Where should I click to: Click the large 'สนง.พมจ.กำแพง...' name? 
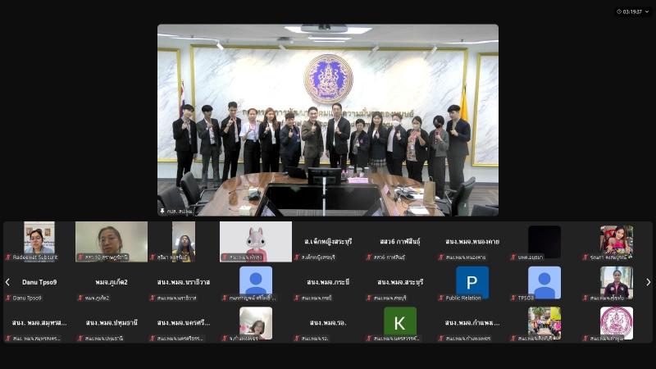(x=472, y=322)
